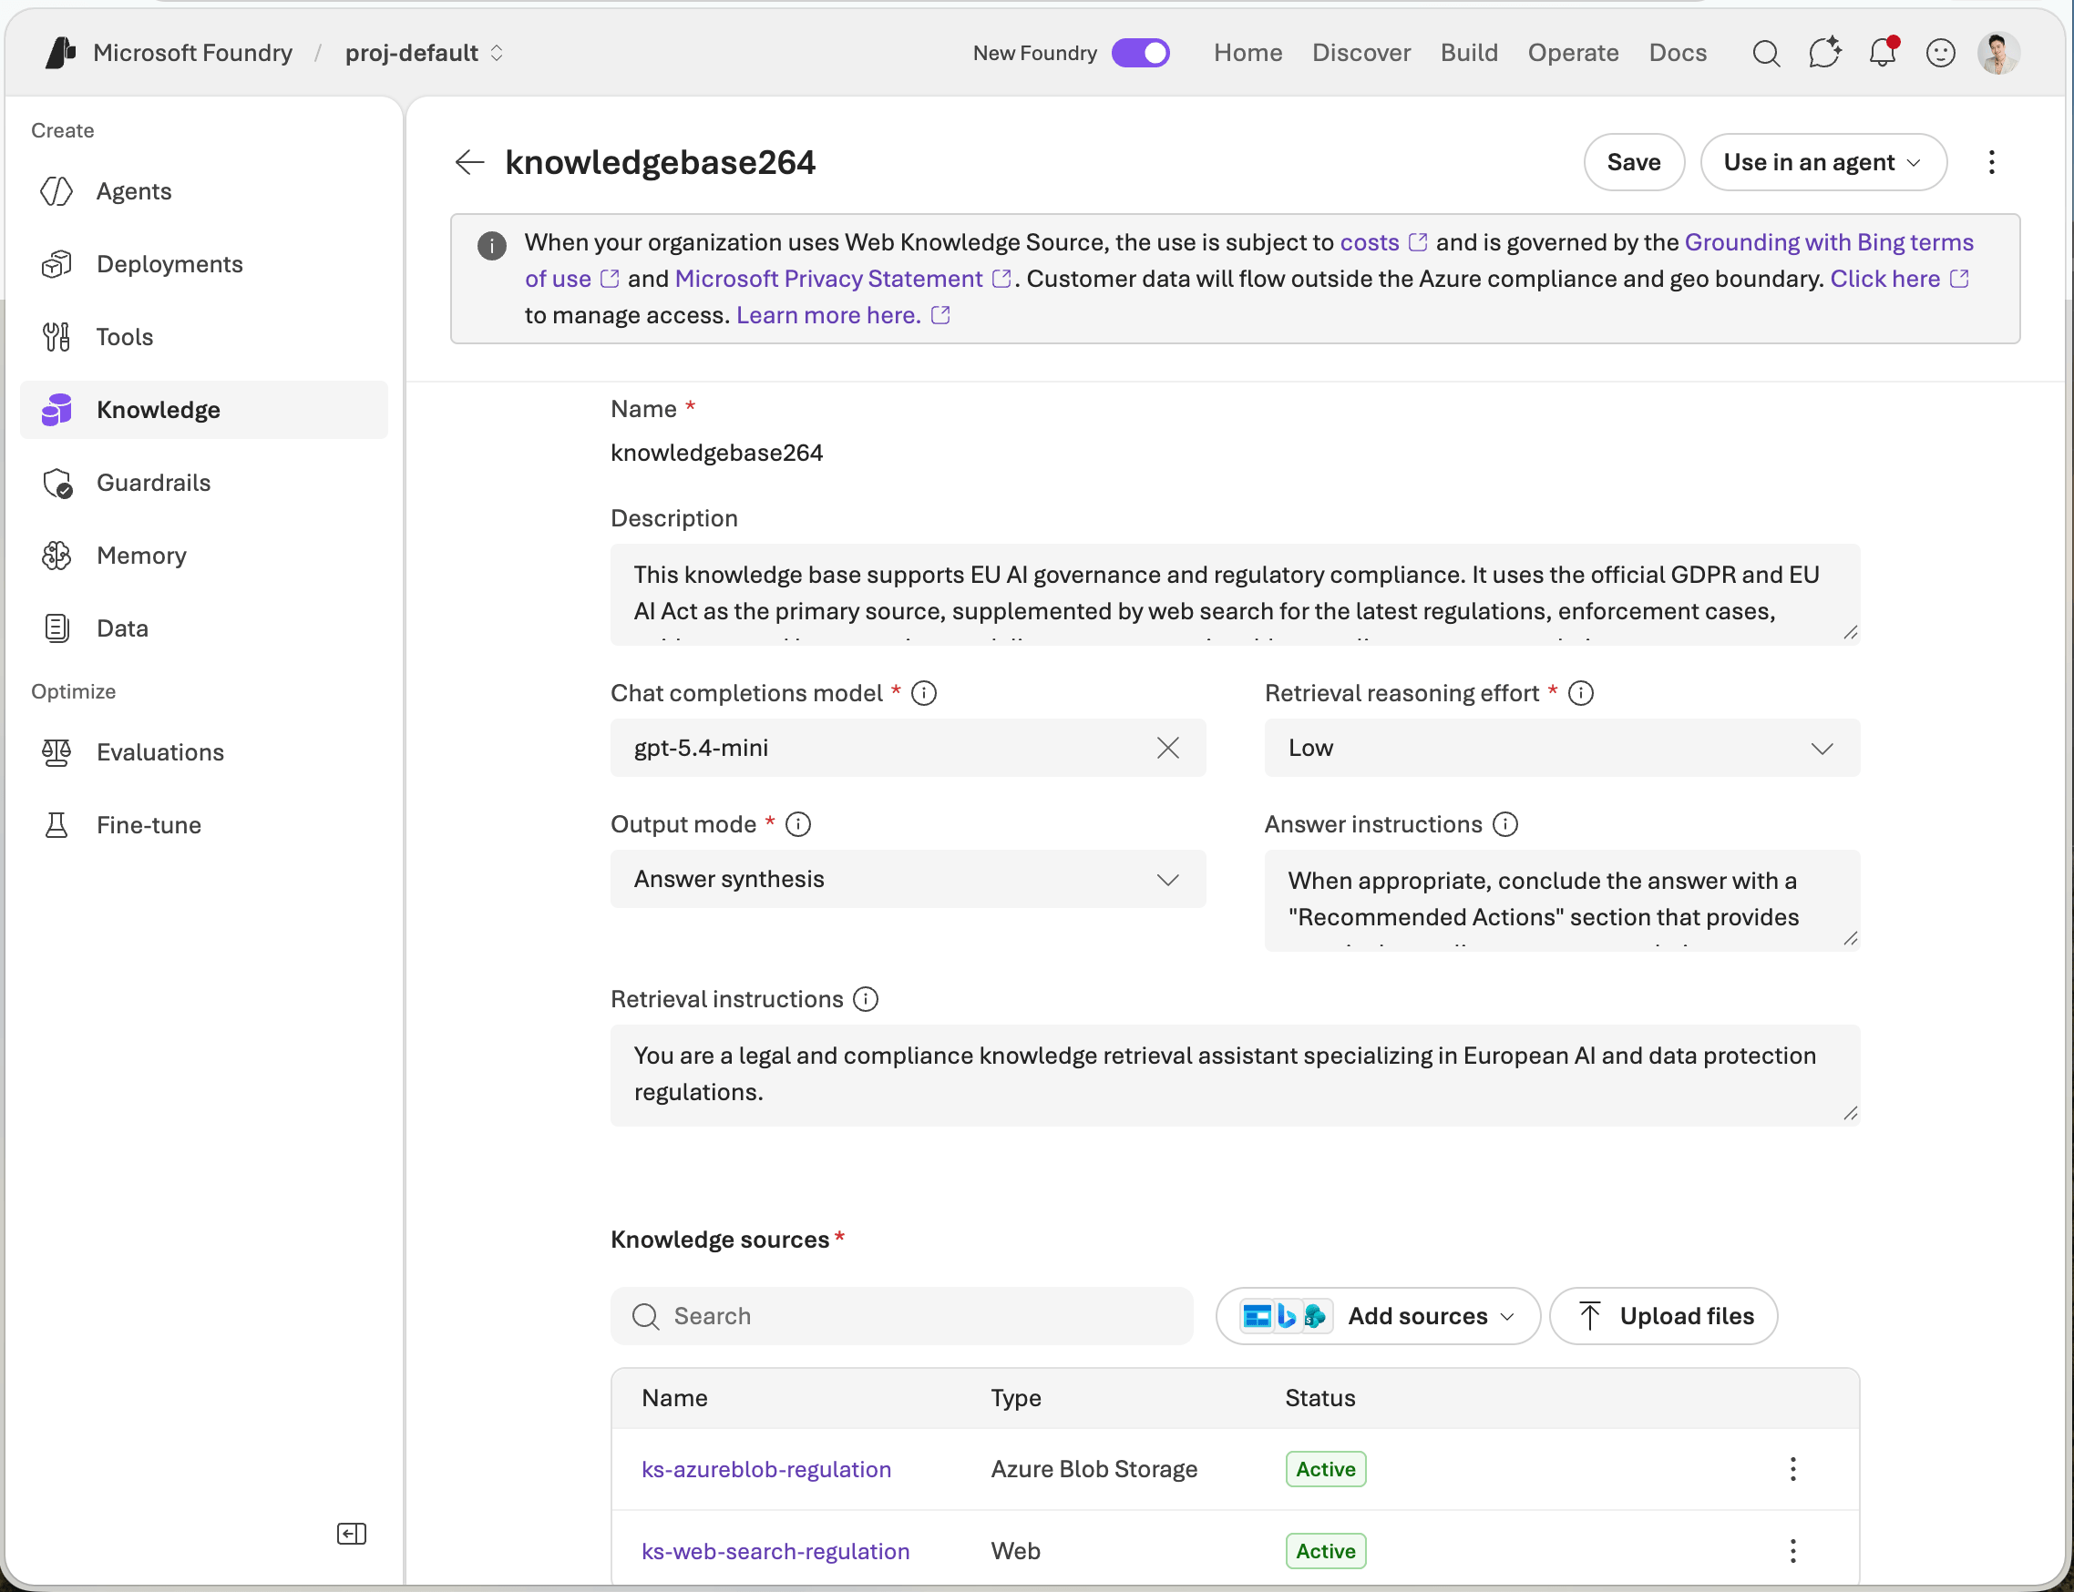The height and width of the screenshot is (1592, 2074).
Task: Open the AI chat sparkle icon
Action: (x=1824, y=53)
